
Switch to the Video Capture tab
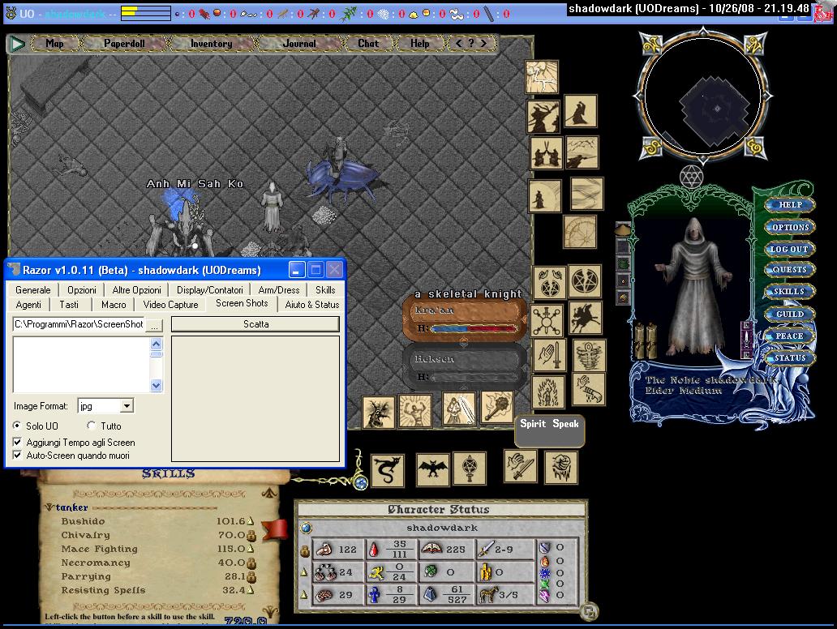[170, 304]
